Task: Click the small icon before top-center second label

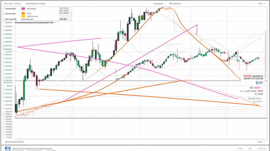Action: 170,3
